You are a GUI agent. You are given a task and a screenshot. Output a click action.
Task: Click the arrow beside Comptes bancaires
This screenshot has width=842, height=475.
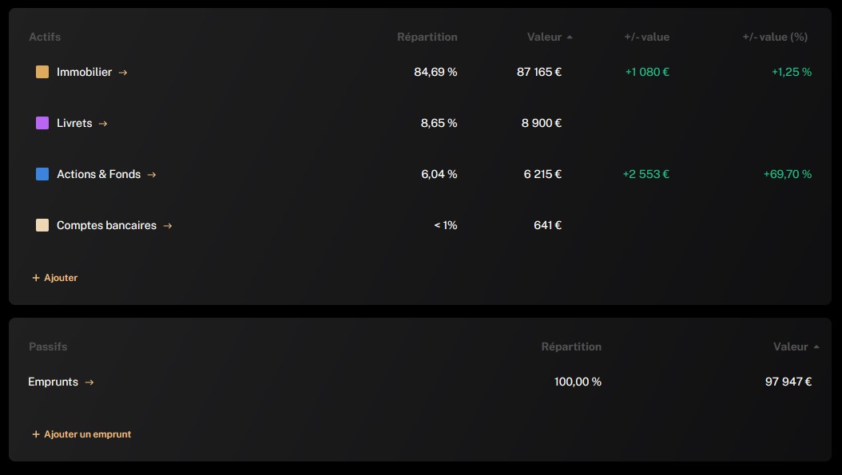[x=168, y=226]
